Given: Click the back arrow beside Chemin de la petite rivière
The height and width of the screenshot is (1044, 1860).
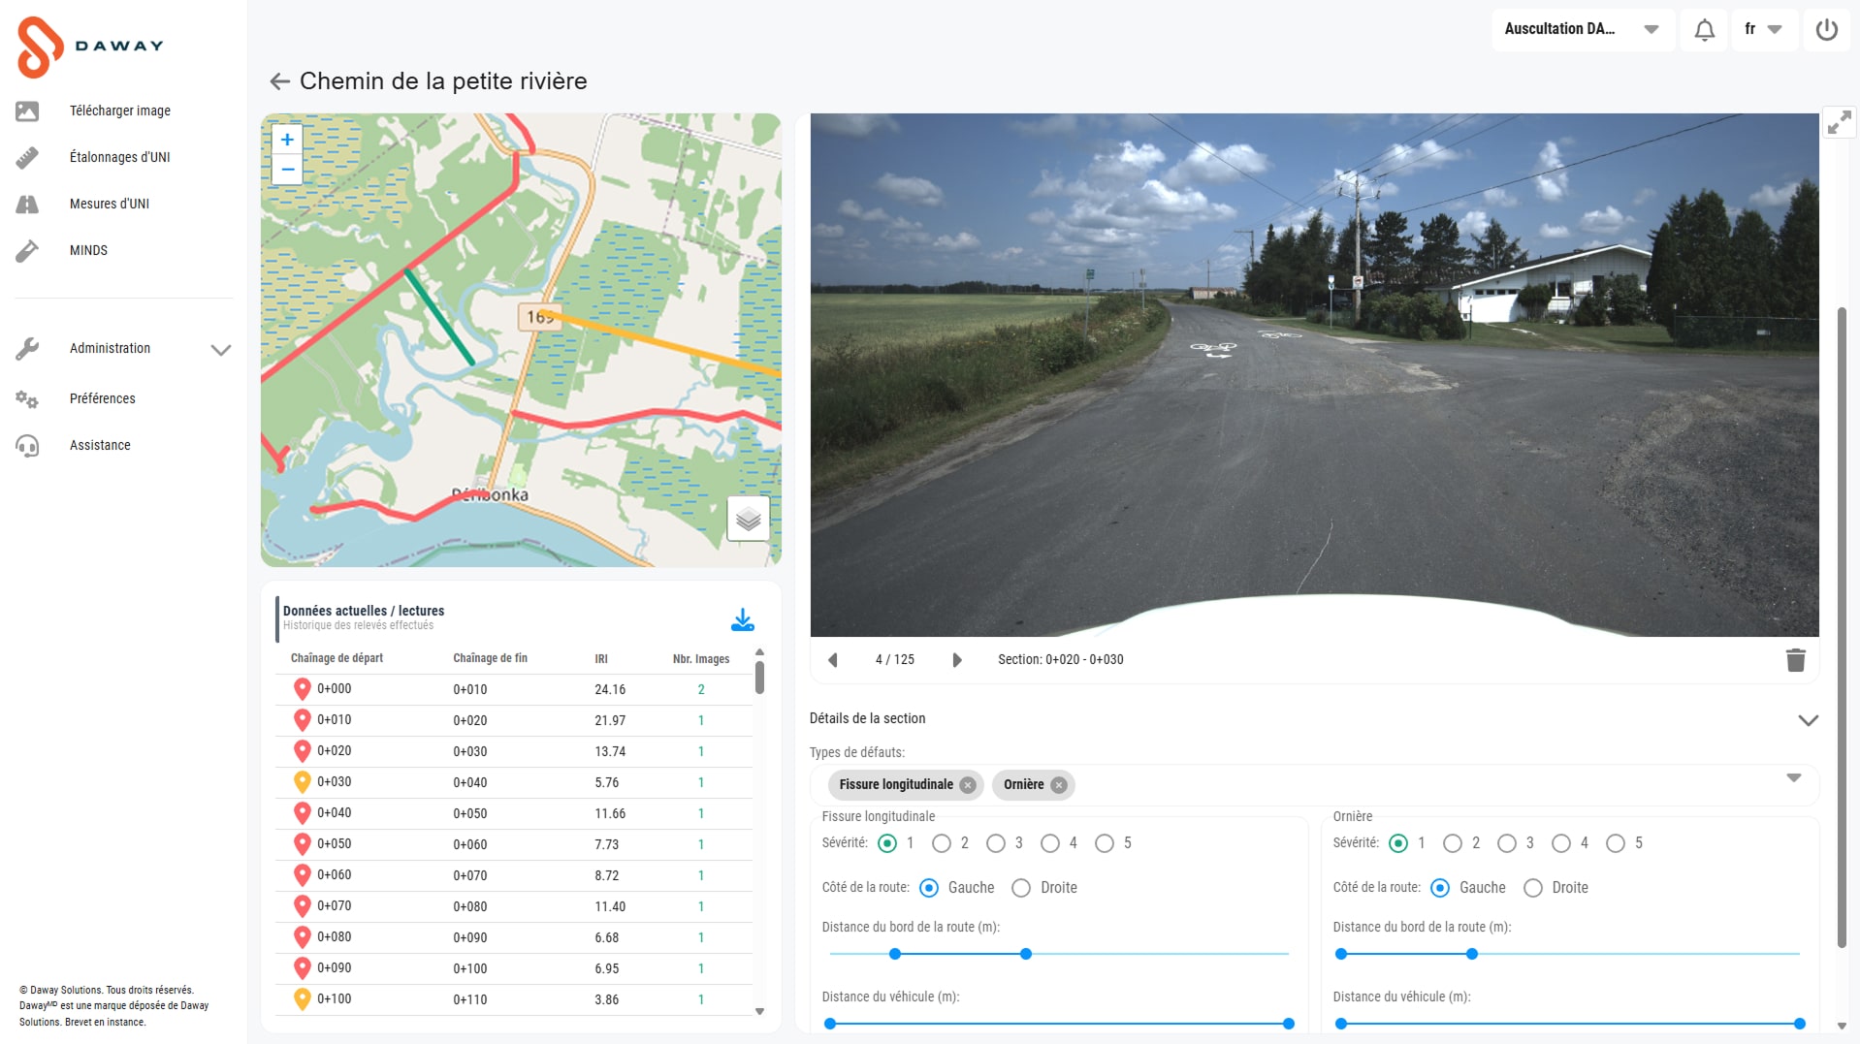Looking at the screenshot, I should click(x=279, y=81).
